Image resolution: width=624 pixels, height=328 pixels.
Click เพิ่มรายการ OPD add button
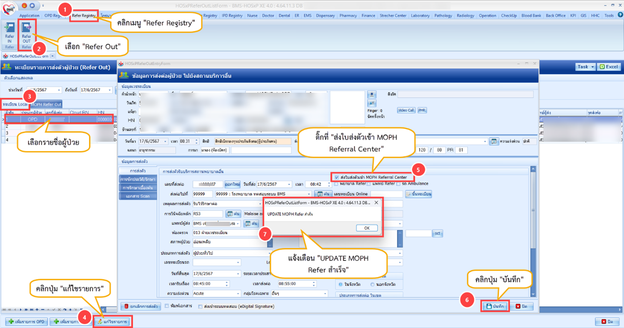click(26, 322)
